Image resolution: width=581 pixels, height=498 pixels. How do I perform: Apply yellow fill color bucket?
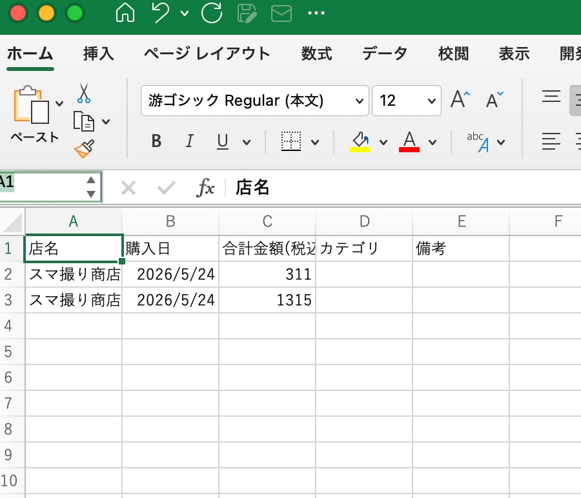click(360, 142)
